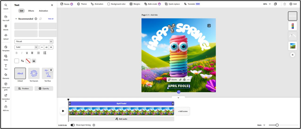Open the white text fill color swatch
The height and width of the screenshot is (129, 301).
(17, 61)
